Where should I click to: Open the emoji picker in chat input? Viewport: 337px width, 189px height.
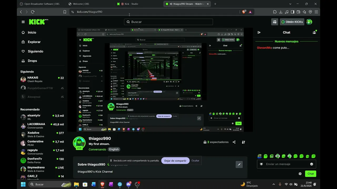311,164
